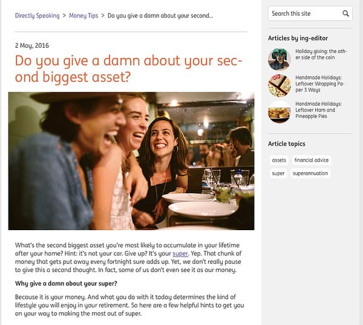Screen dimensions: 363x325
Task: Click the 2 May, 2016 date
Action: (x=32, y=45)
